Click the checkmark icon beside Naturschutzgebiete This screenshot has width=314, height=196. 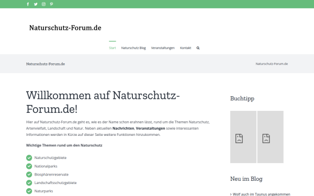[x=29, y=158]
